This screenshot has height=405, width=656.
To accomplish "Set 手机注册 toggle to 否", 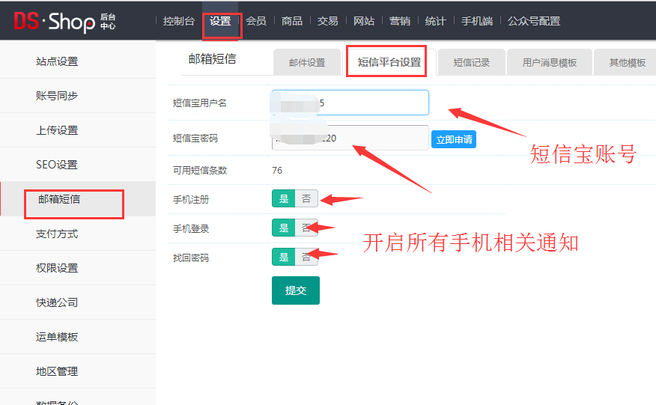I will [x=306, y=199].
